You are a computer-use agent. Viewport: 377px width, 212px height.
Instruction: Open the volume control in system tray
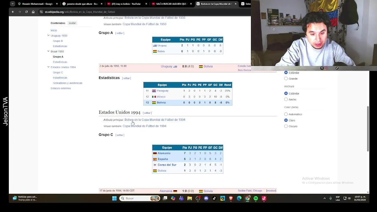349,198
